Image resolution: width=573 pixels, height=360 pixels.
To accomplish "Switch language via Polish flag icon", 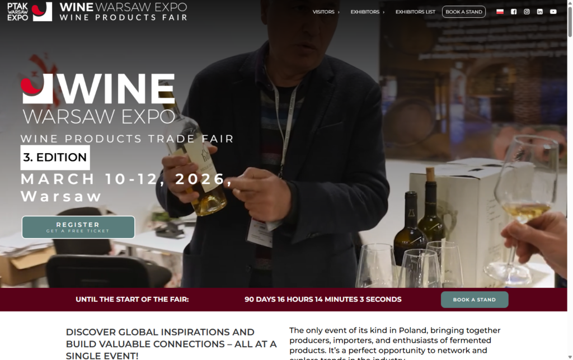I will pos(500,12).
